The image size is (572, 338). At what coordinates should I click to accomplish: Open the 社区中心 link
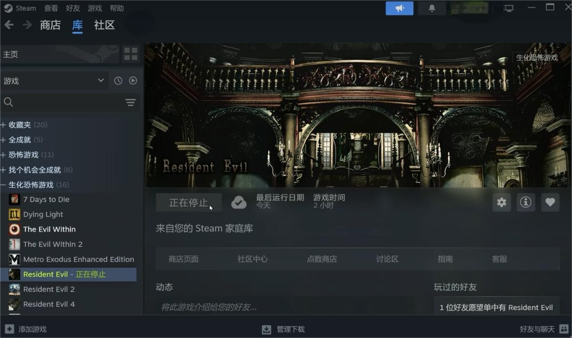[x=253, y=259]
